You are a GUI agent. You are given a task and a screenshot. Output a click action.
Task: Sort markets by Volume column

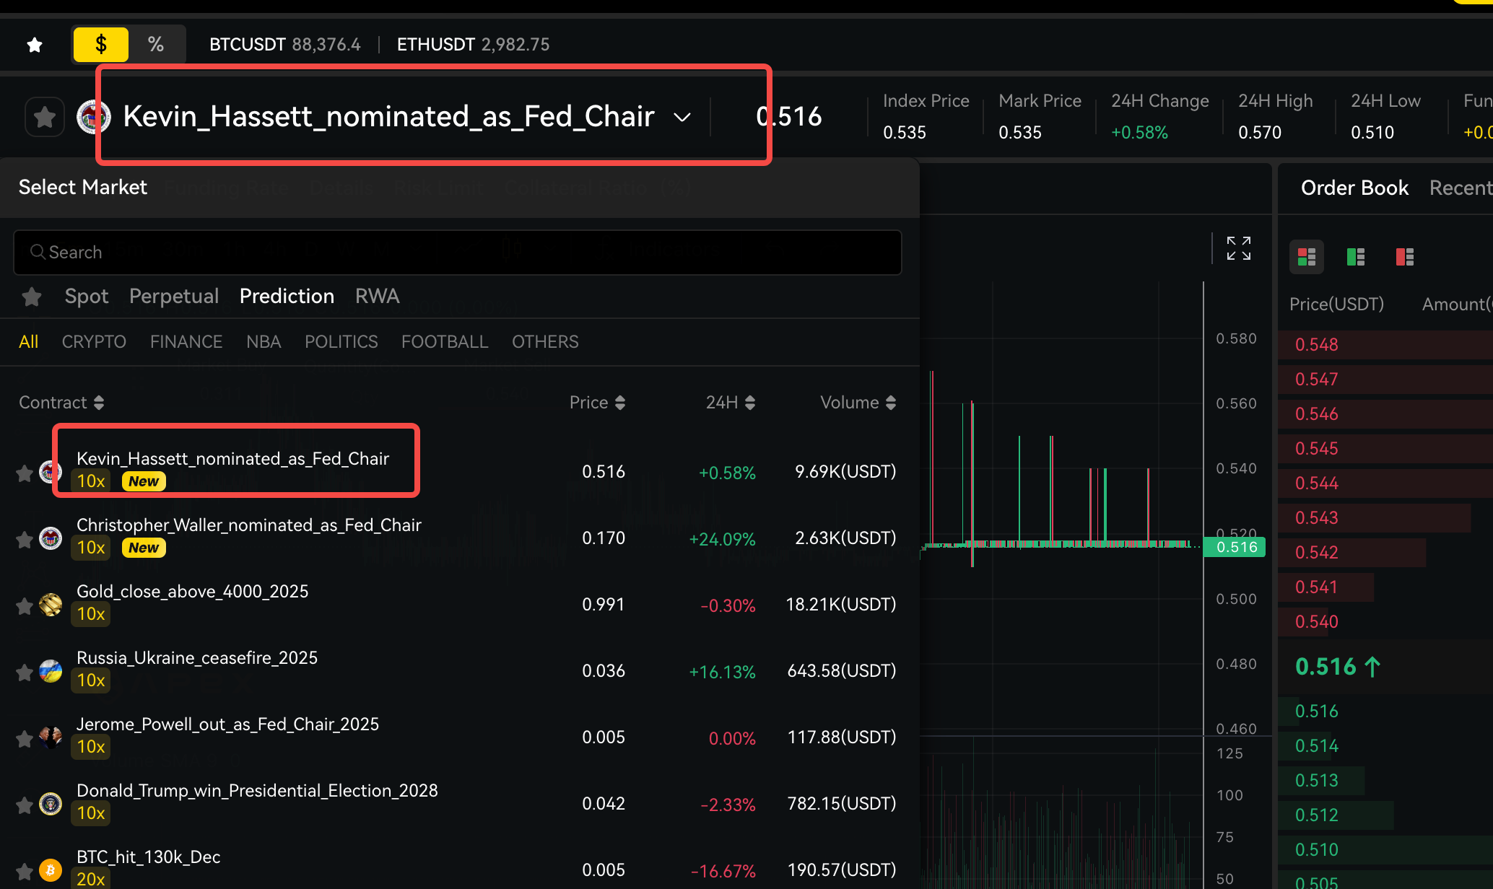pos(857,403)
